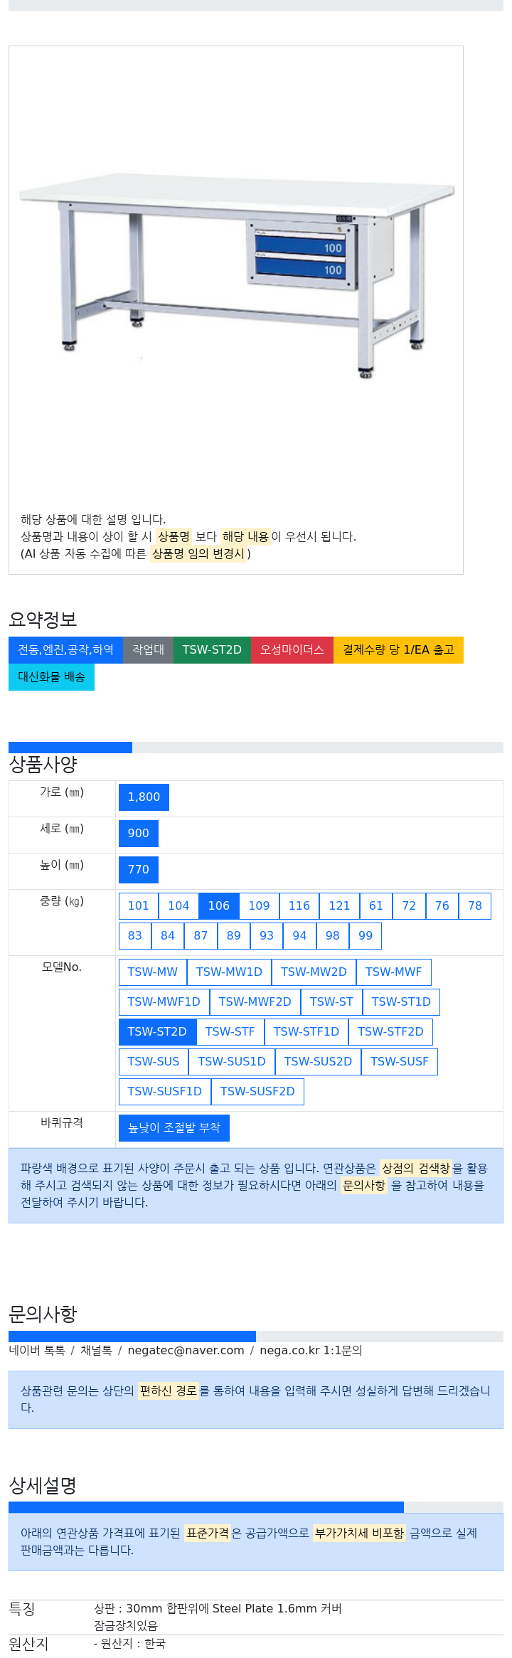
Task: Click the workbench product image
Action: pos(236,275)
